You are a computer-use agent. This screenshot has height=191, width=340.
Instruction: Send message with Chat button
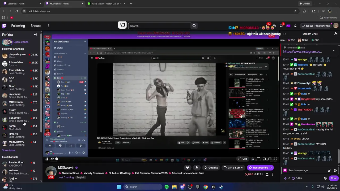pos(334,178)
